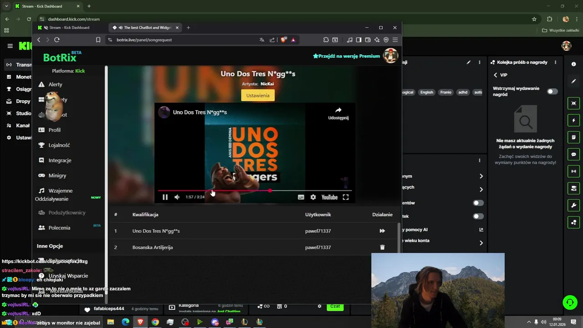Select the adhd tag chip
Image resolution: width=583 pixels, height=328 pixels.
[x=463, y=92]
